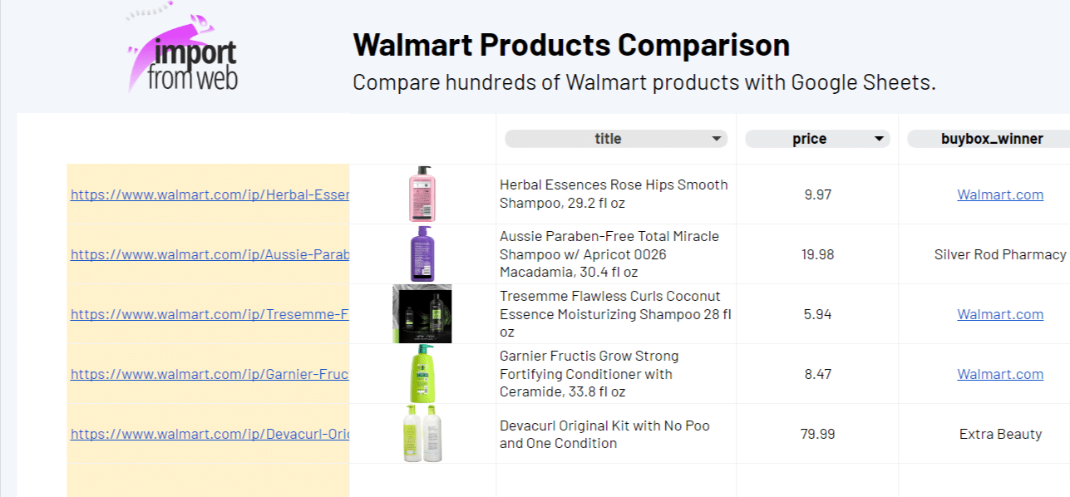Follow Walmart.com link in Herbal Essences row
1070x497 pixels.
coord(1000,195)
